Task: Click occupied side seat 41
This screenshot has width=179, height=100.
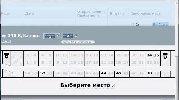Action: click(x=126, y=73)
